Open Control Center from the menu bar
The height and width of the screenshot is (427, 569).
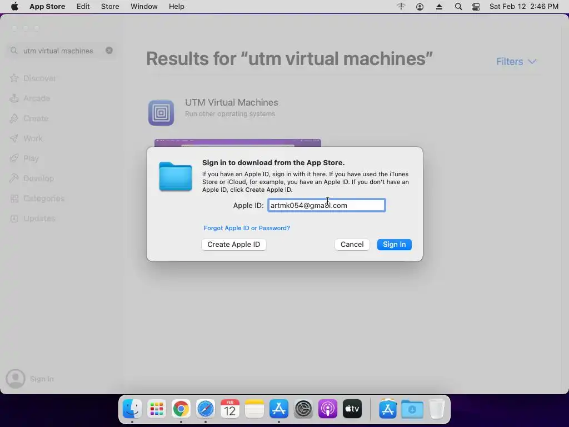(x=476, y=7)
